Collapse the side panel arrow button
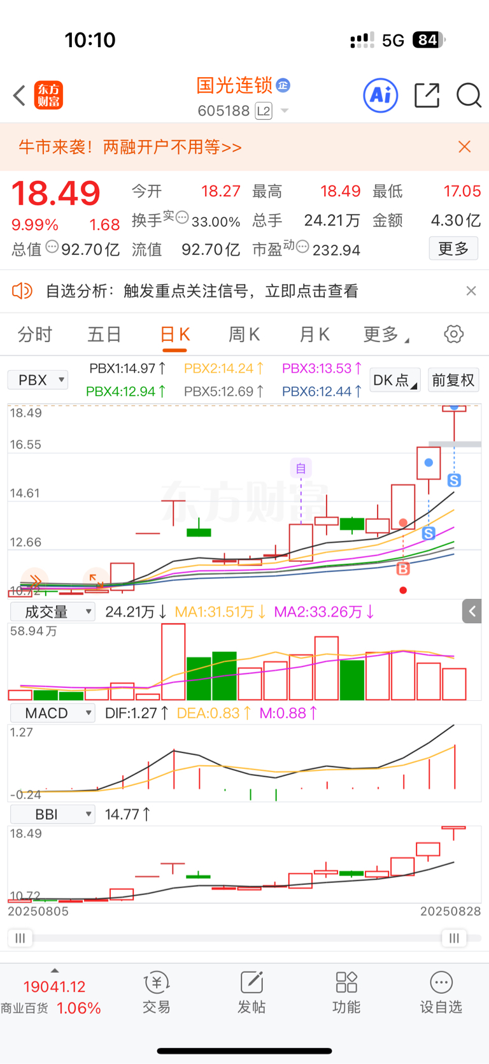The height and width of the screenshot is (1064, 489). [x=472, y=612]
